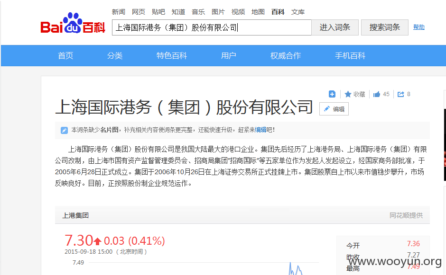Click the 进入词条 button

pyautogui.click(x=335, y=27)
